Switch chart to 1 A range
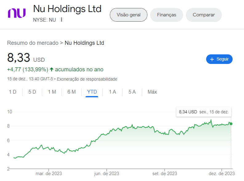244x181 pixels. 113,92
